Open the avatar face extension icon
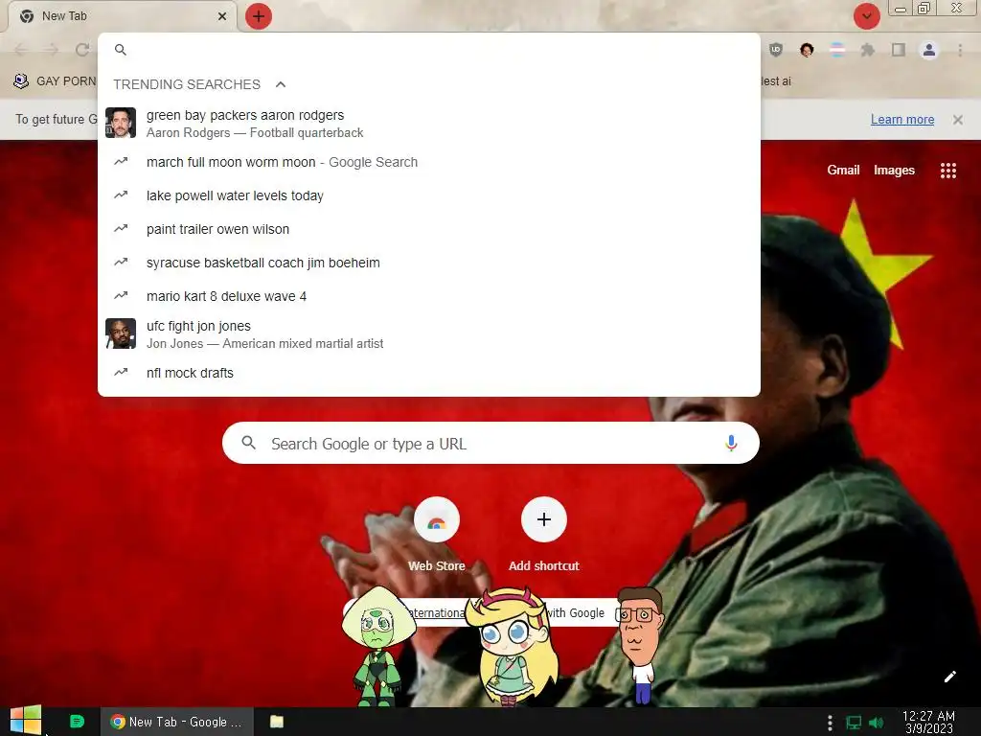Image resolution: width=981 pixels, height=736 pixels. 807,50
